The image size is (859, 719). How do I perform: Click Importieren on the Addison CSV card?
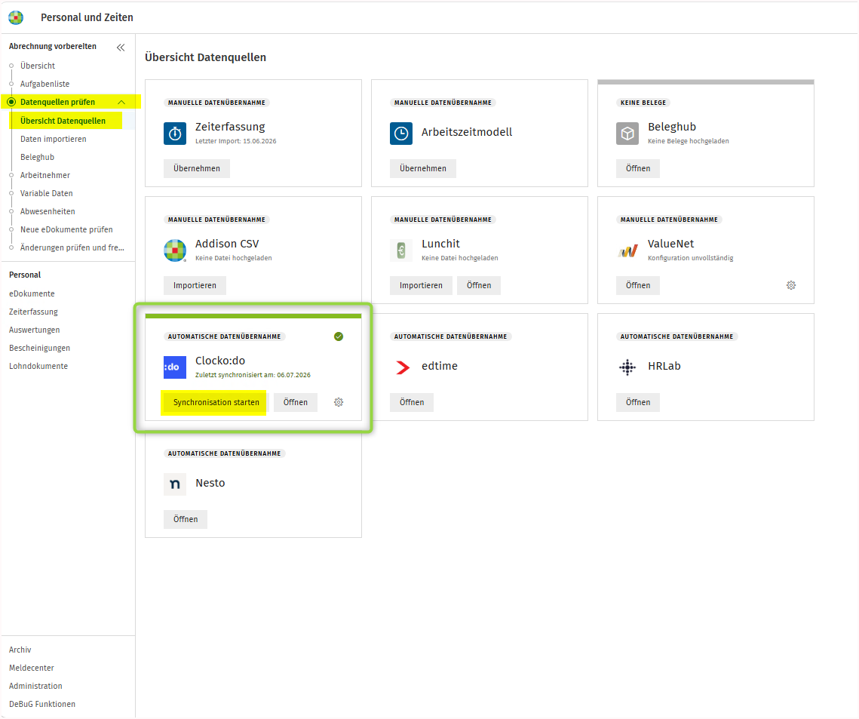(195, 285)
